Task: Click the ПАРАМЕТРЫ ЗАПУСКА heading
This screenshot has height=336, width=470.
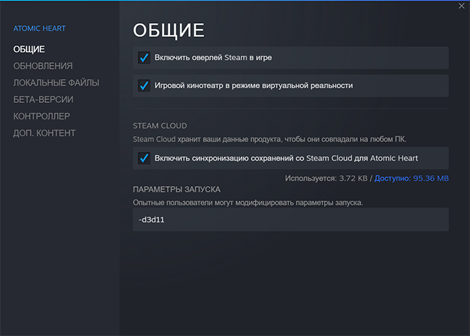Action: 176,190
